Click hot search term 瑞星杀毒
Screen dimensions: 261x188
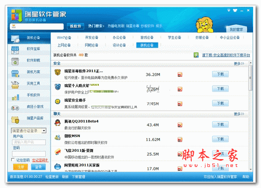tap(133, 26)
